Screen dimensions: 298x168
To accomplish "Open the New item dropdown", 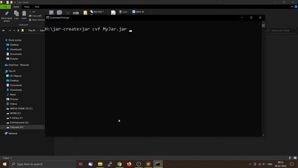I will pyautogui.click(x=97, y=12).
